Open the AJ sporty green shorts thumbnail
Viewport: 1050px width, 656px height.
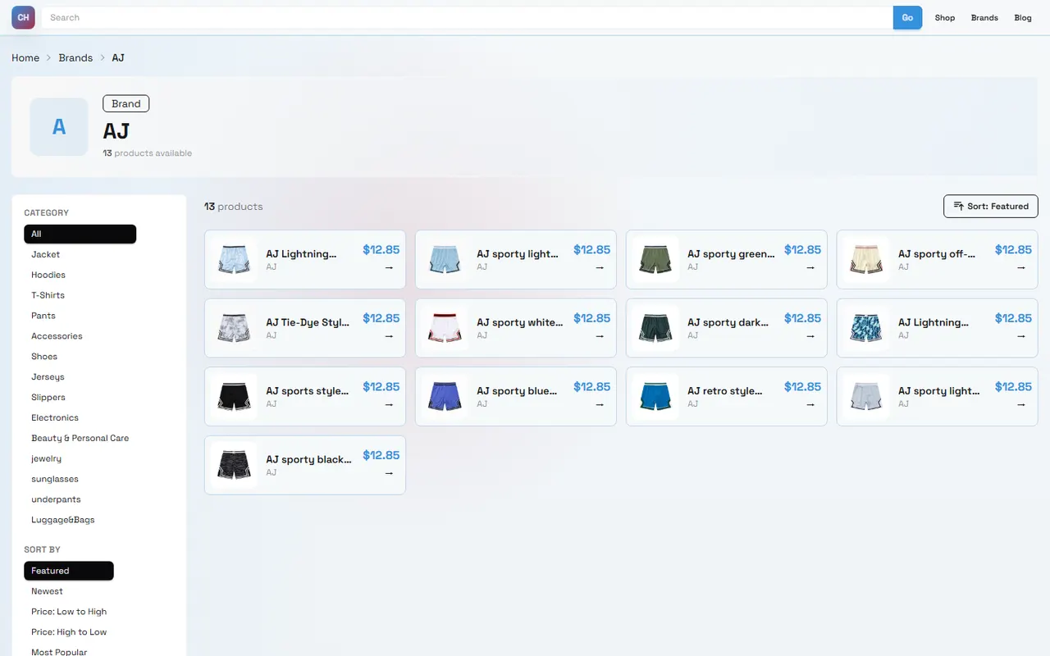(655, 259)
